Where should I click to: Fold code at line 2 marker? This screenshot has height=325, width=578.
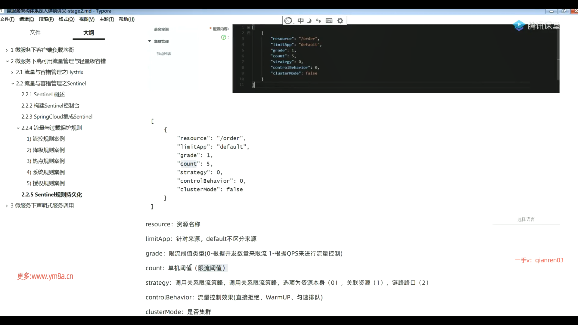(249, 33)
